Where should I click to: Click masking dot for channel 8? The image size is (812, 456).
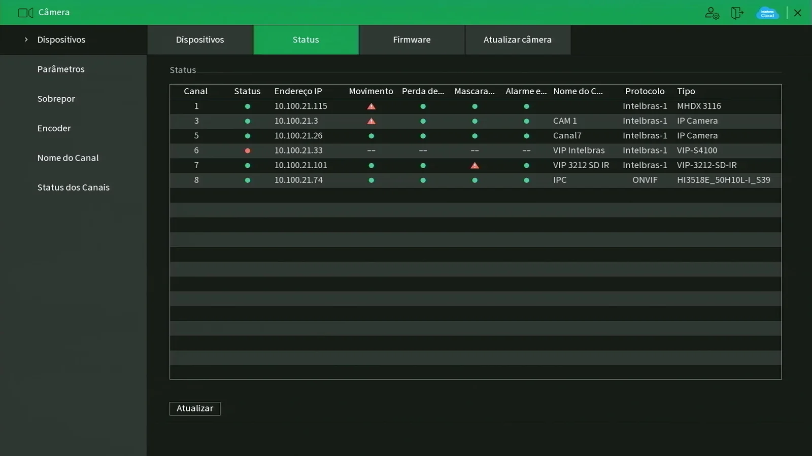coord(475,180)
